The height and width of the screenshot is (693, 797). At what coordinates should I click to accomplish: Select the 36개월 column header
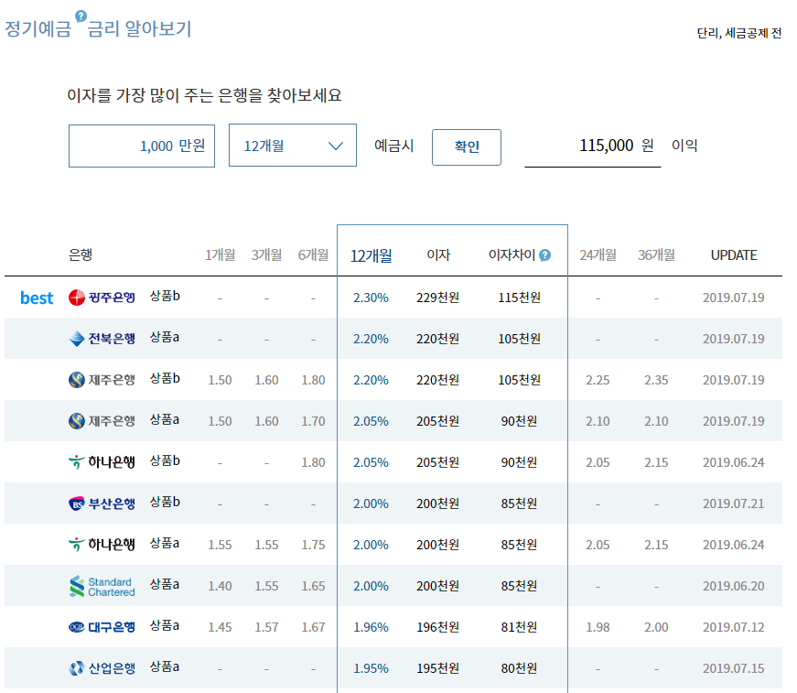[656, 254]
